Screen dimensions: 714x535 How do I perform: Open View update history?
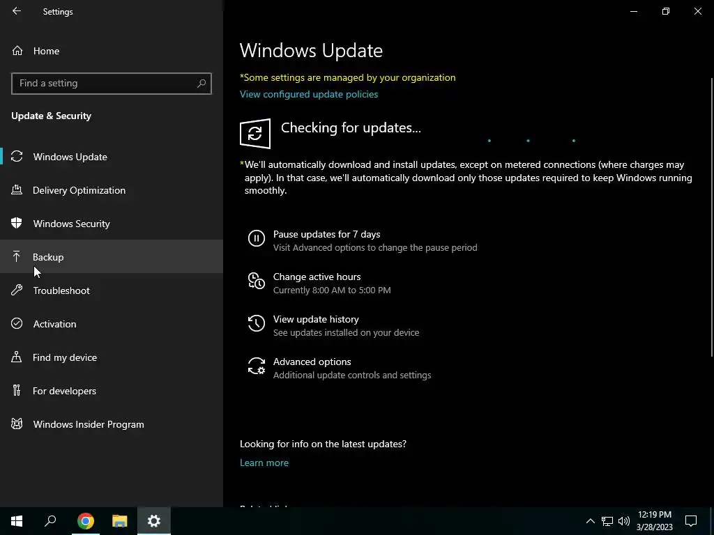coord(316,319)
